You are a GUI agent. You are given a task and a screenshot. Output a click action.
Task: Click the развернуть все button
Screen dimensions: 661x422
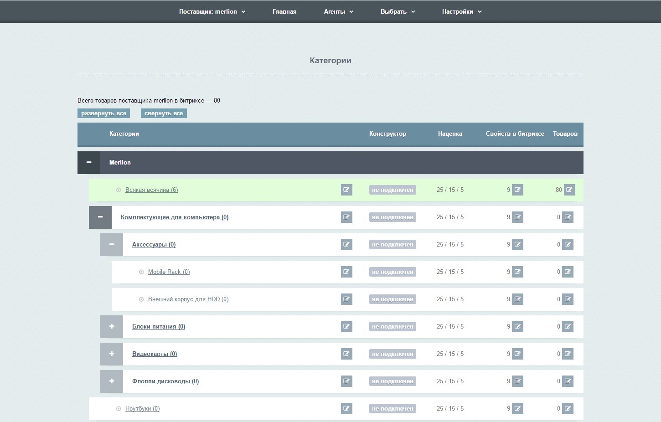coord(103,113)
